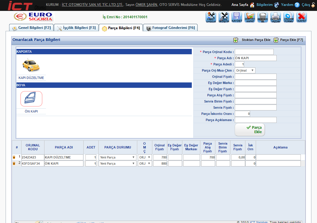Save using the Kaydet floppy icon

(x=237, y=17)
